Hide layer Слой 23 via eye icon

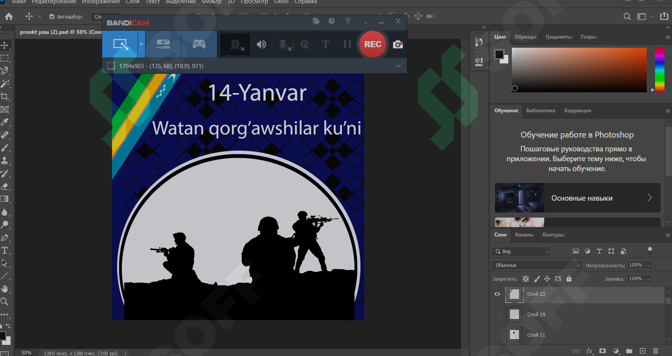pos(497,294)
